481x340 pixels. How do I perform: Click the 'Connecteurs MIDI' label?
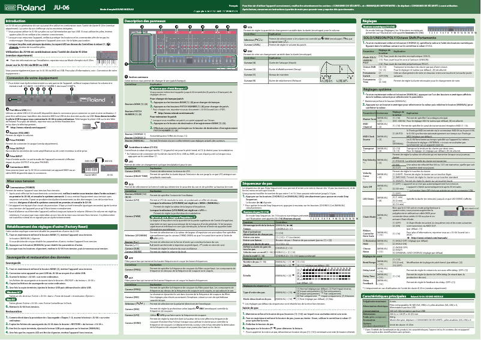(x=17, y=167)
